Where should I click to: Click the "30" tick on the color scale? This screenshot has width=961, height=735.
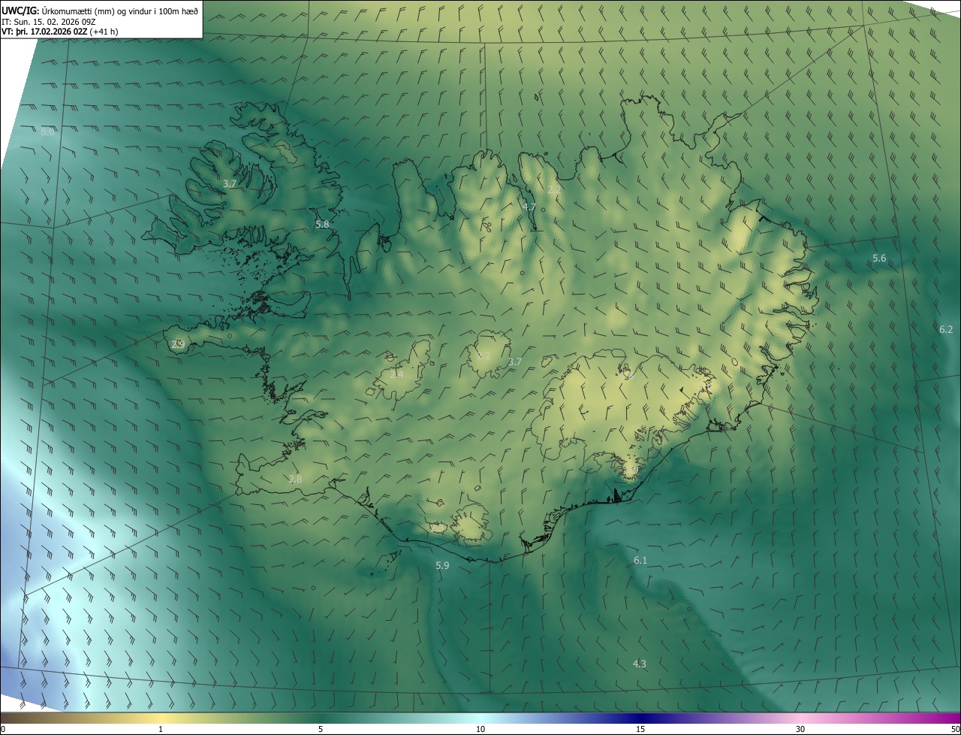pyautogui.click(x=800, y=729)
